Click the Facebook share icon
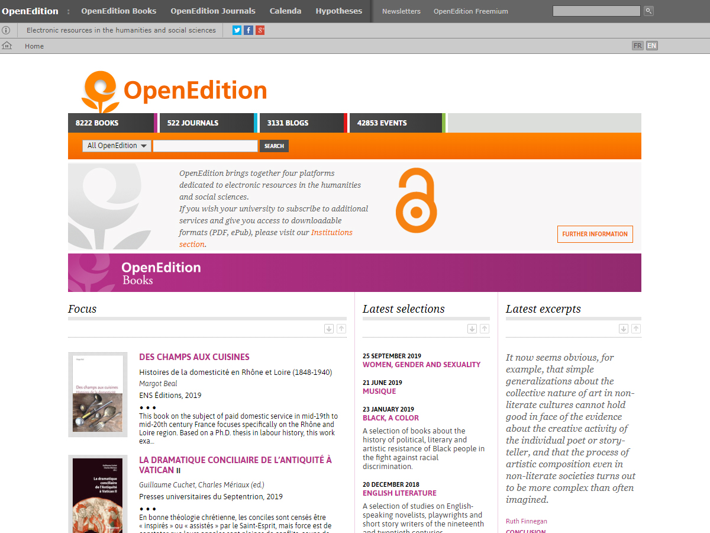 point(248,30)
